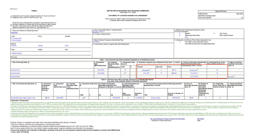This screenshot has height=134, width=259.
Task: Click the 'OMB APPROVAL' box header
Action: 221,11
